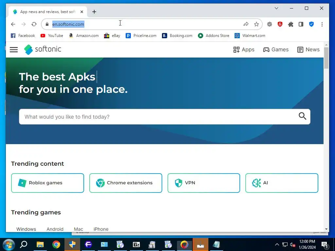Viewport: 335px width, 251px height.
Task: Open Google Chrome from the taskbar
Action: [56, 244]
